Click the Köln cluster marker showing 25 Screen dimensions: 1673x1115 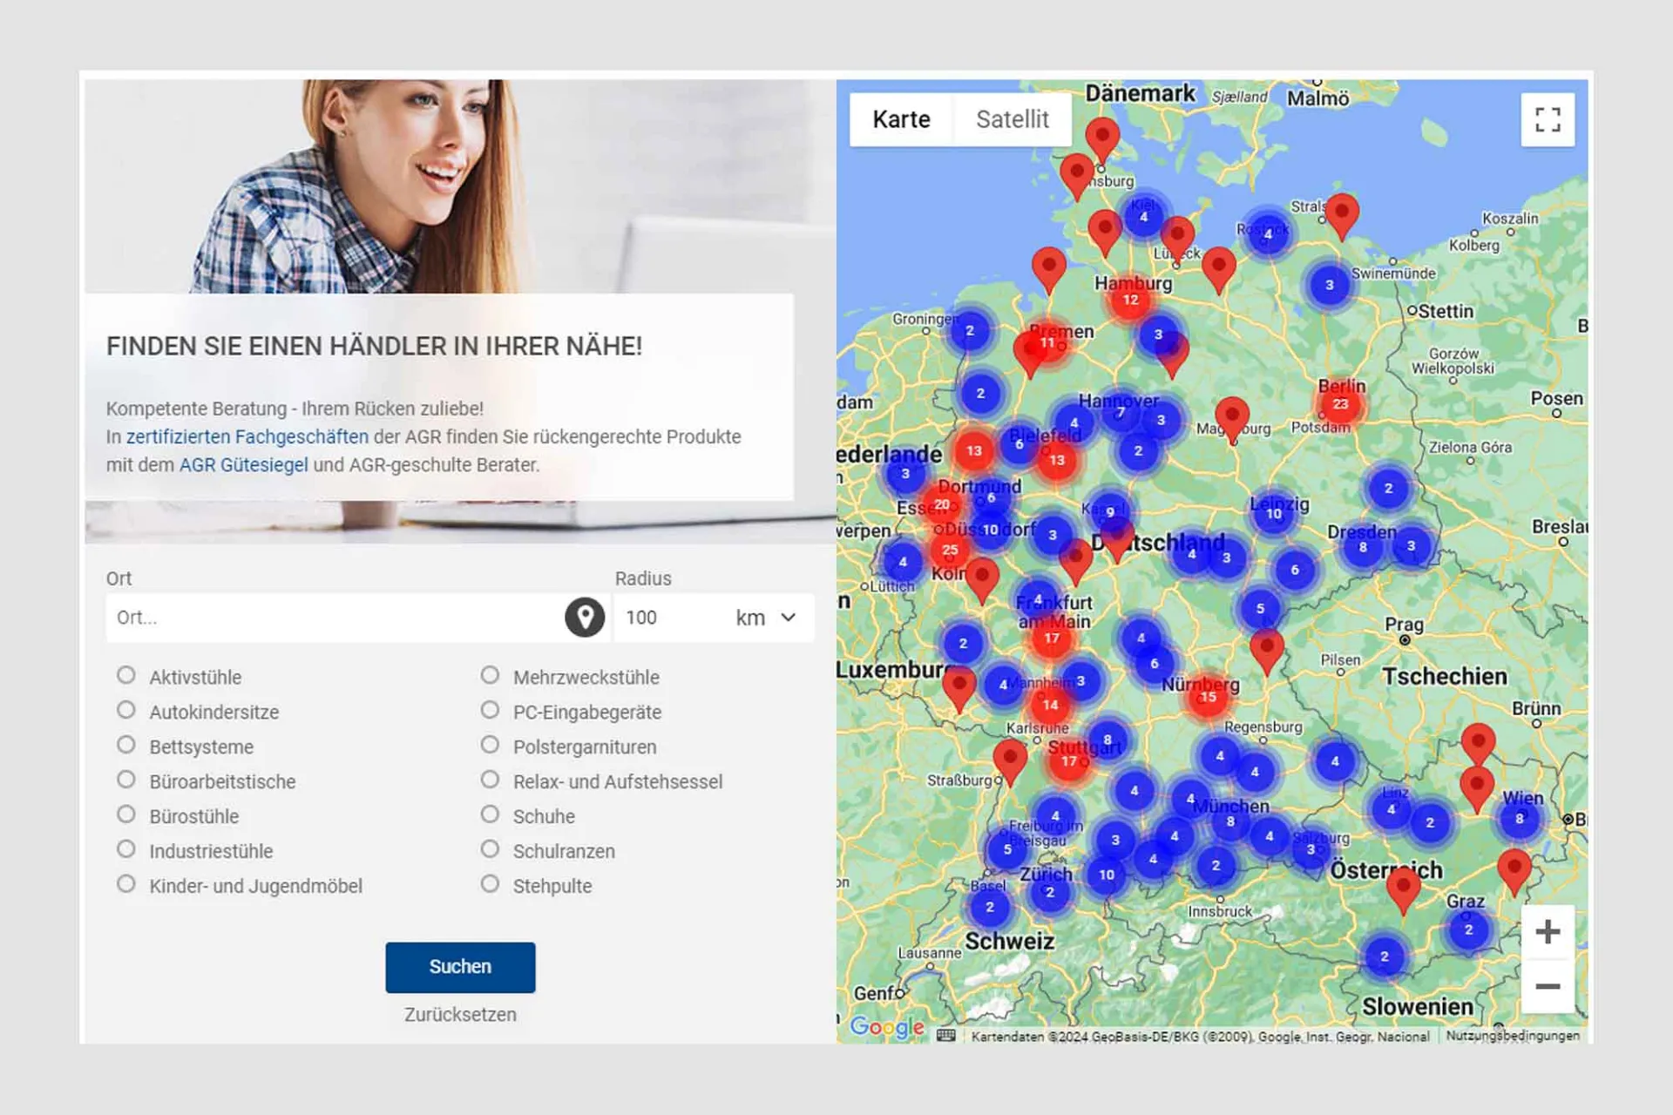[x=950, y=550]
